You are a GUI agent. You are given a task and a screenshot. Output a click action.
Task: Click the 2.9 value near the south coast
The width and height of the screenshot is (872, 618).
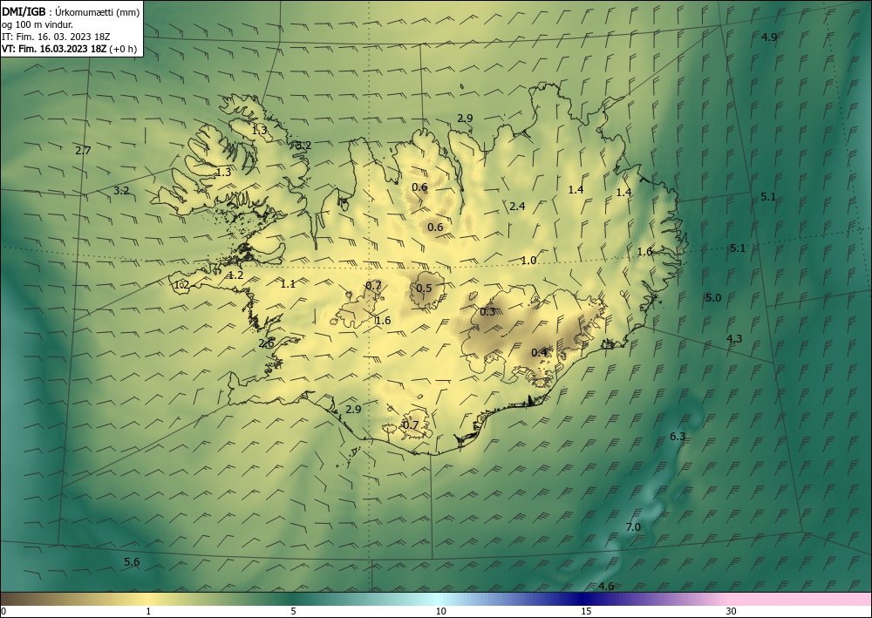click(353, 410)
